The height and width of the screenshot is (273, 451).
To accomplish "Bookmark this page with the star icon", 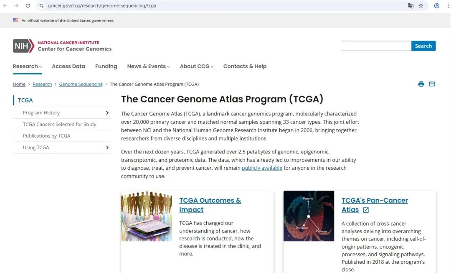I will coord(422,5).
